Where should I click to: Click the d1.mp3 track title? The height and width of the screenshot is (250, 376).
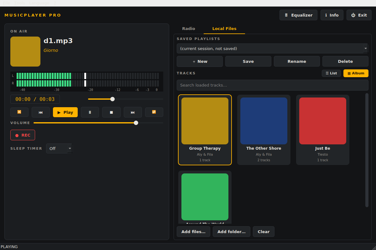58,41
